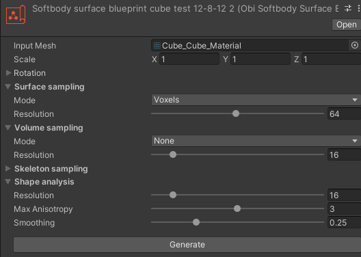Open the Surface sampling Mode dropdown showing Voxels
The image size is (361, 257).
[x=256, y=100]
